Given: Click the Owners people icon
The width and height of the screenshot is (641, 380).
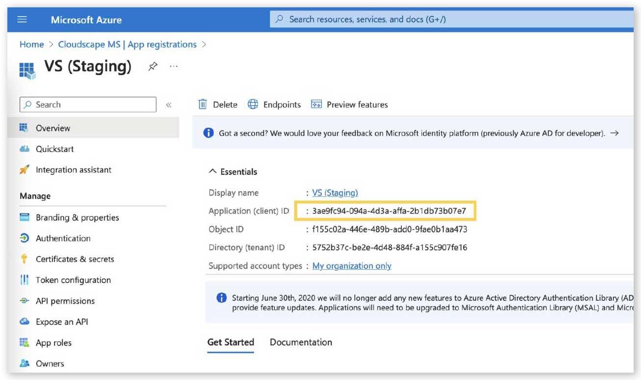Looking at the screenshot, I should tap(24, 364).
